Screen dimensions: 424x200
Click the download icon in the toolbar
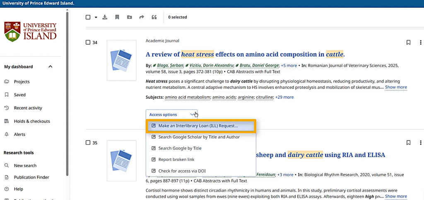coord(105,17)
